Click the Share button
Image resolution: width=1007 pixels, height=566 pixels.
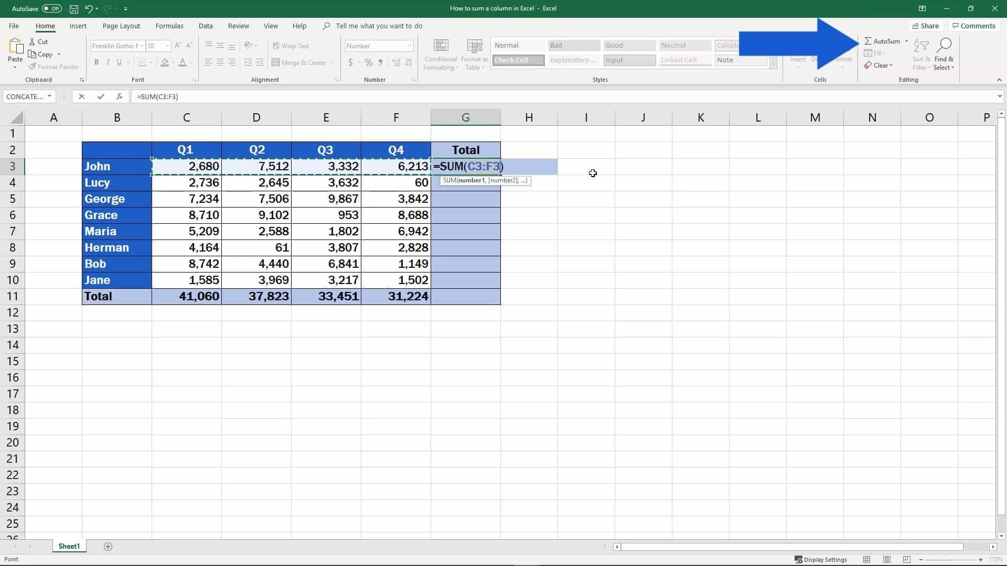(x=926, y=26)
